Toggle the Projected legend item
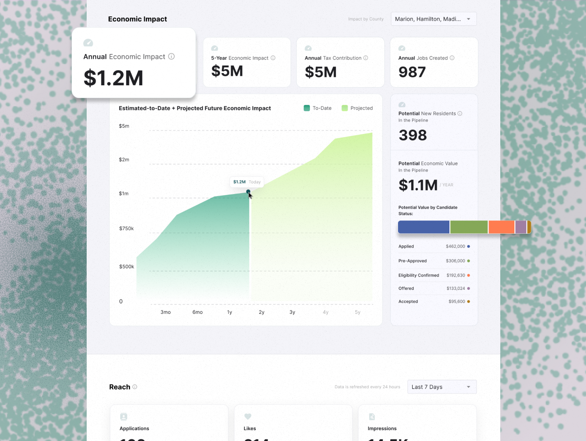Image resolution: width=586 pixels, height=441 pixels. [357, 108]
